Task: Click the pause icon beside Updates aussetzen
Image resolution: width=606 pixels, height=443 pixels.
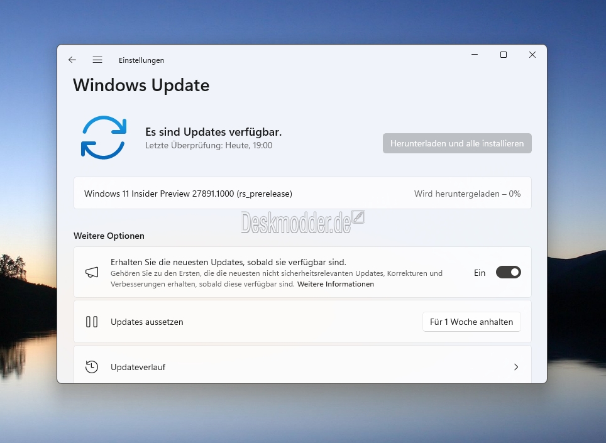Action: (x=92, y=322)
